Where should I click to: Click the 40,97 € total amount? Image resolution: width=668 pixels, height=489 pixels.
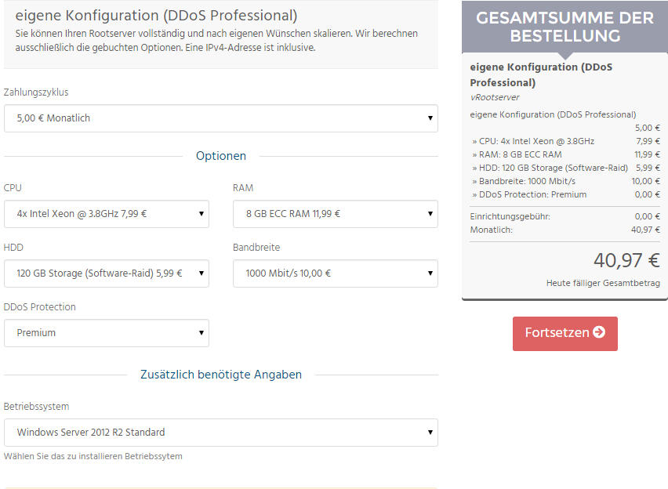(626, 260)
